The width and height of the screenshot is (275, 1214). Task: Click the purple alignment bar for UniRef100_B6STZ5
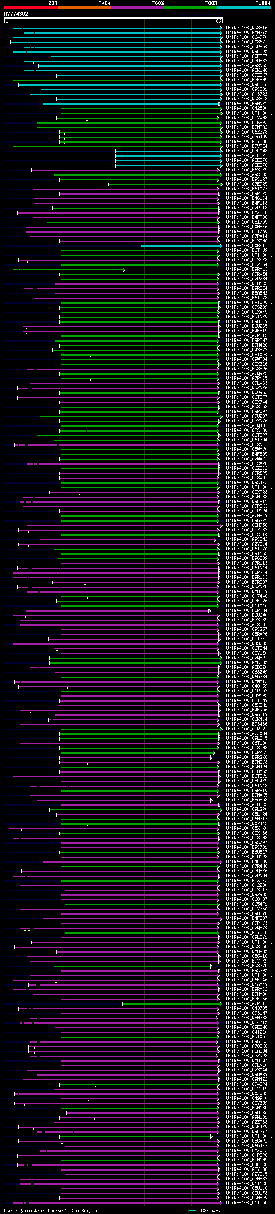tap(125, 170)
